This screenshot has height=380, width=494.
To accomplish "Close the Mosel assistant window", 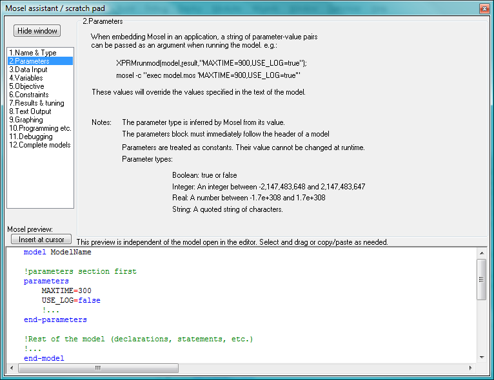I will (x=484, y=8).
